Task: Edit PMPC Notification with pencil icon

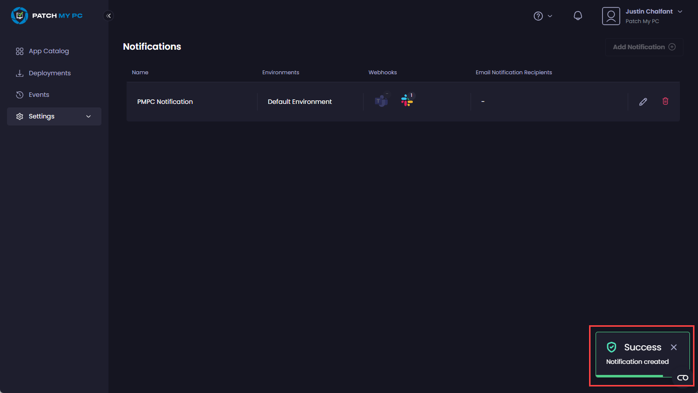Action: click(643, 101)
